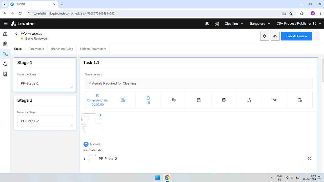The height and width of the screenshot is (182, 324).
Task: Click the branching hierarchy icon in task toolbar
Action: pos(249,100)
